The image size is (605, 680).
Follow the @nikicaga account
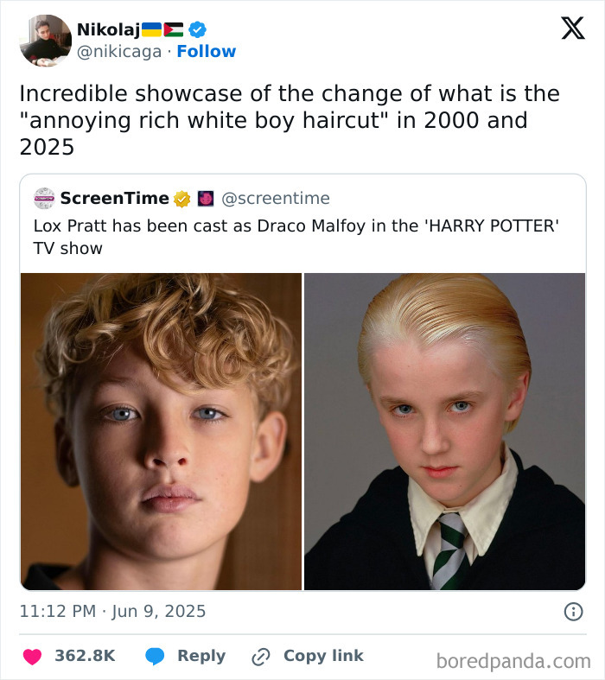(x=206, y=52)
